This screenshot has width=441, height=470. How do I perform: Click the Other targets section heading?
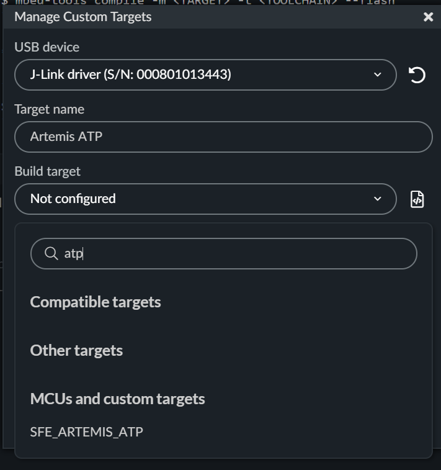coord(76,351)
